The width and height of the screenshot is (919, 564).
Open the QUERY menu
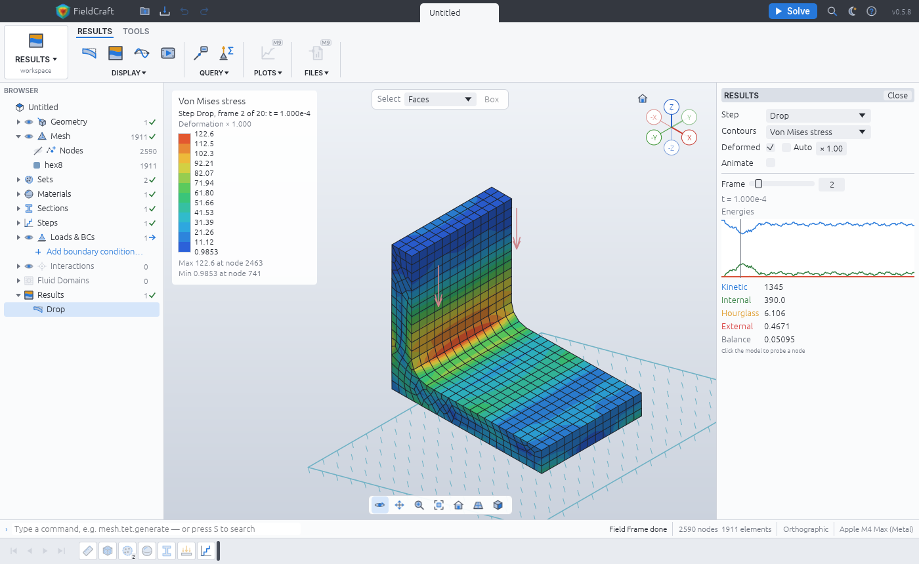click(x=214, y=73)
